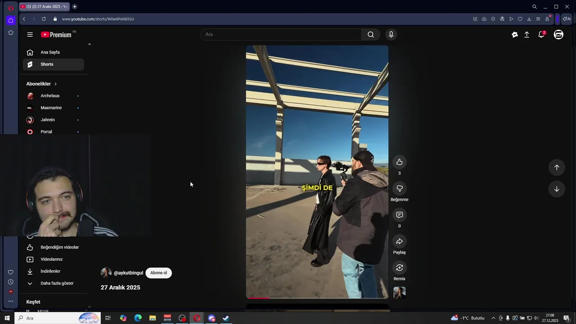Dislike the Short via Beğenme icon
Screen dimensions: 576x324
click(399, 189)
